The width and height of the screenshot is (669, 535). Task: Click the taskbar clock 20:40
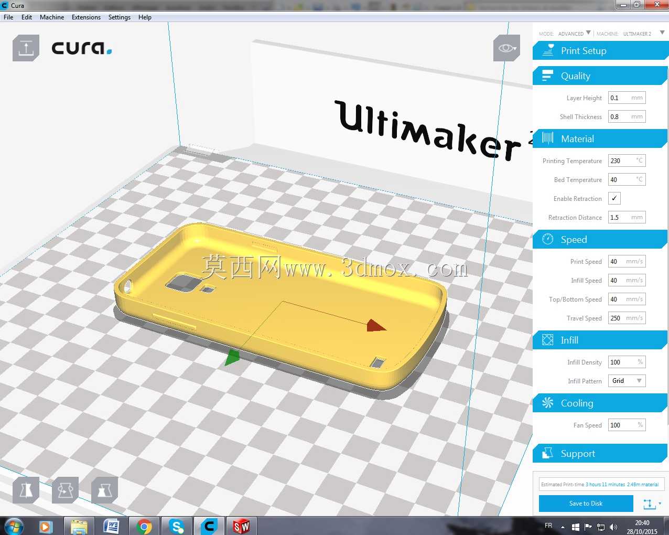pyautogui.click(x=642, y=523)
